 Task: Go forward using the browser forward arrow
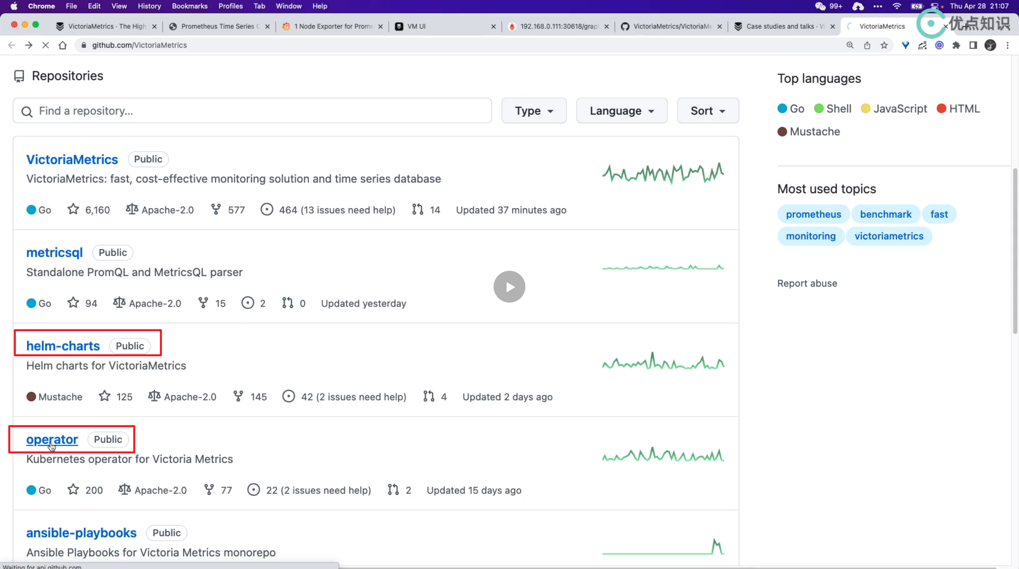click(29, 45)
